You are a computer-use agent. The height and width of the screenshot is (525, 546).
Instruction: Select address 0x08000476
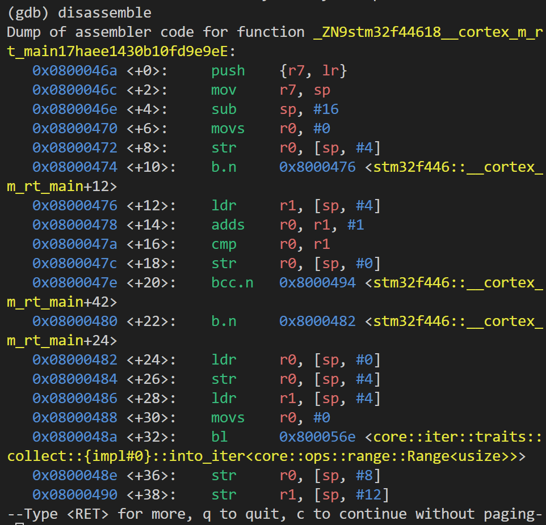click(x=75, y=206)
